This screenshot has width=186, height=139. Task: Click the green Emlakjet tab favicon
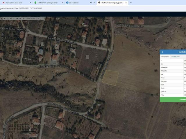pyautogui.click(x=35, y=3)
